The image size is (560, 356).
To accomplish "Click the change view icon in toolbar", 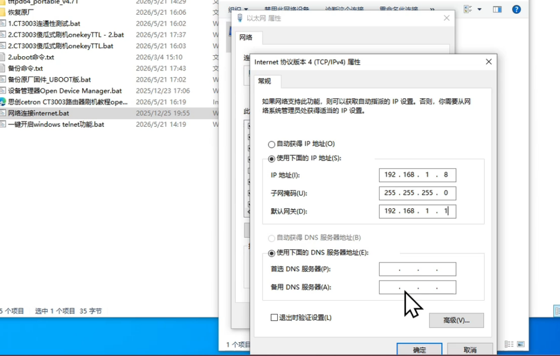I will (x=468, y=9).
